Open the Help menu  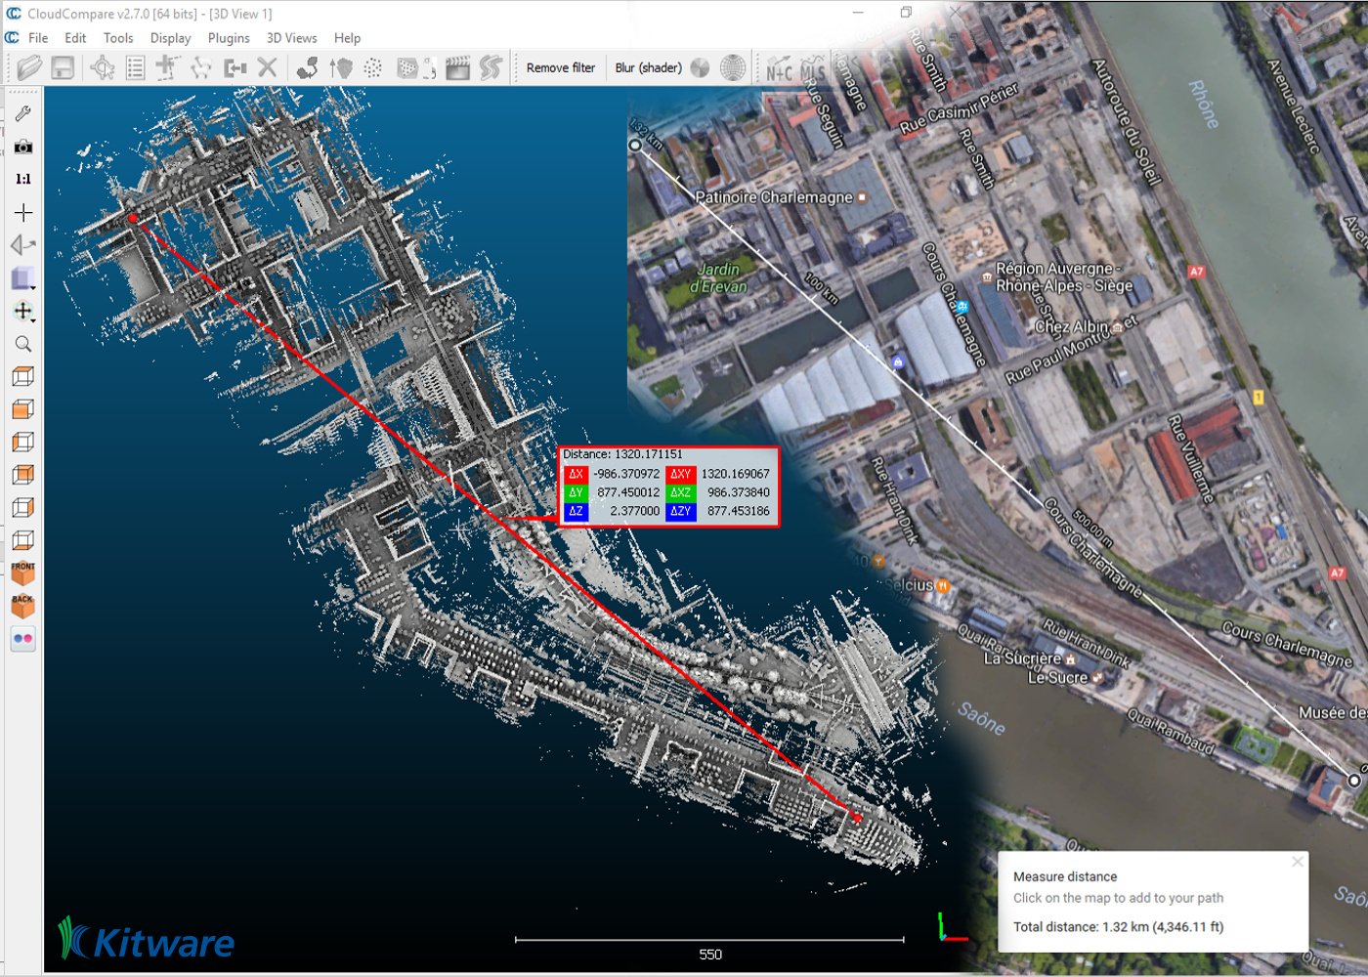347,38
